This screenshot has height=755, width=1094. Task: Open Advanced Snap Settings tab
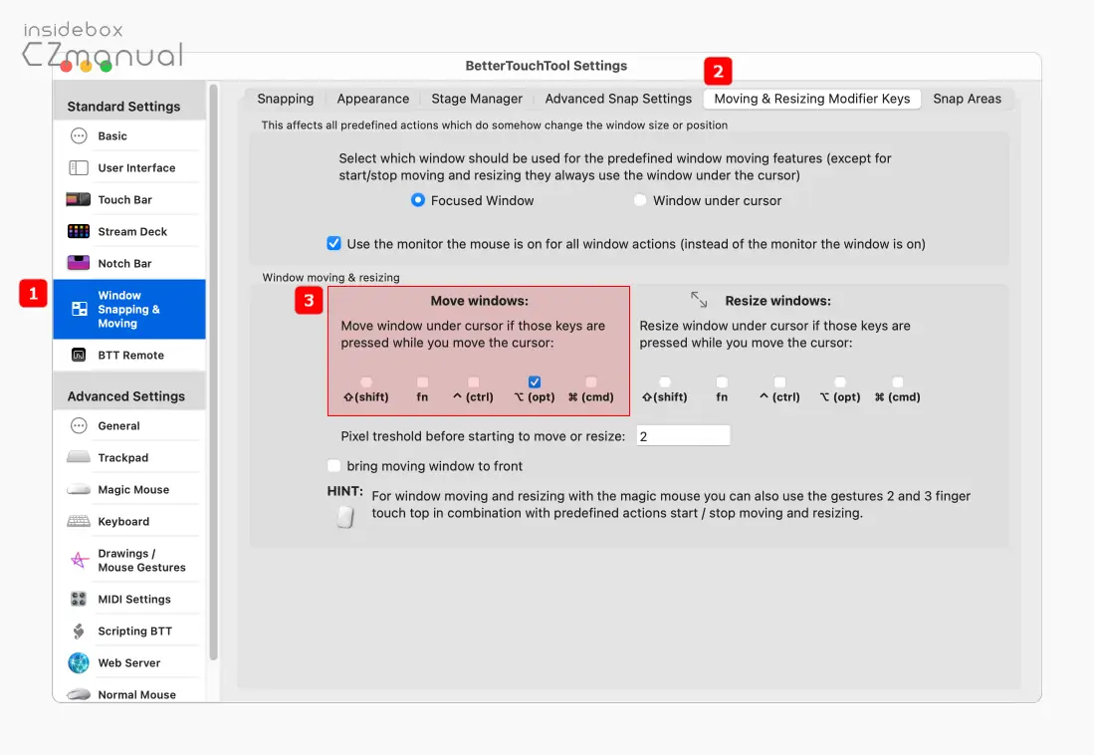click(618, 99)
